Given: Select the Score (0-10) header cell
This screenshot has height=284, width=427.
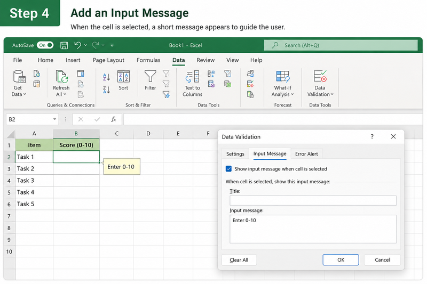Looking at the screenshot, I should coord(76,145).
